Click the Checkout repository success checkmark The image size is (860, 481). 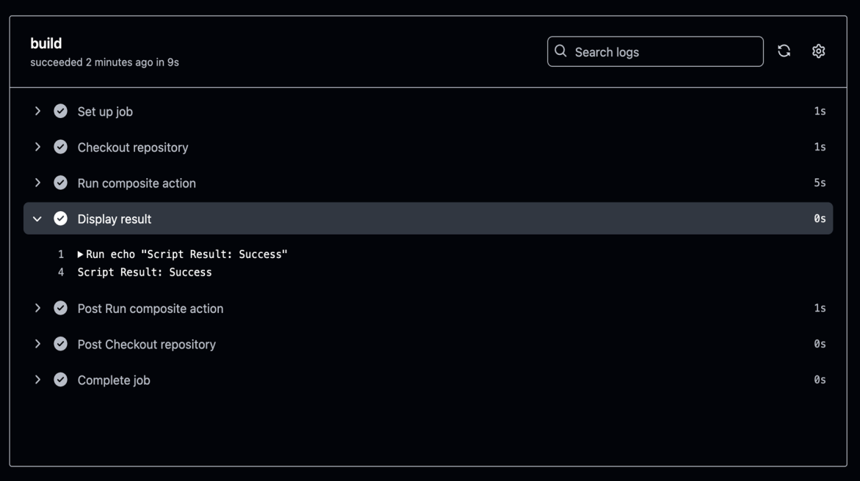pos(60,147)
